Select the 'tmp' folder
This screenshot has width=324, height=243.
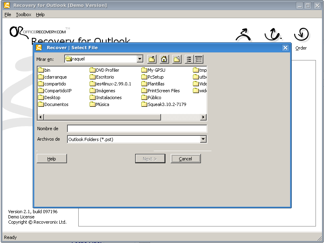pyautogui.click(x=200, y=70)
